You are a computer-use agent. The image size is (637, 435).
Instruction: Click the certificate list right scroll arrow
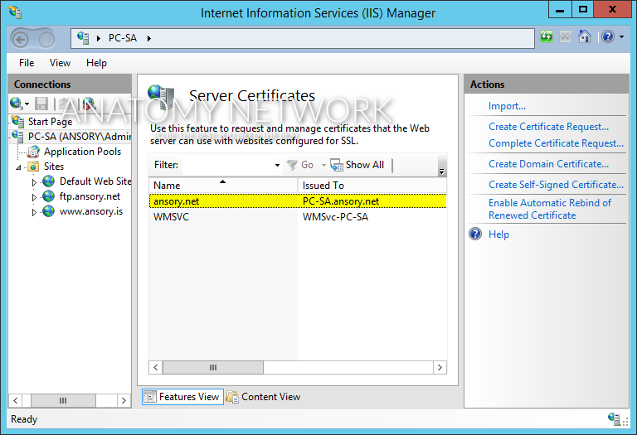pos(440,368)
